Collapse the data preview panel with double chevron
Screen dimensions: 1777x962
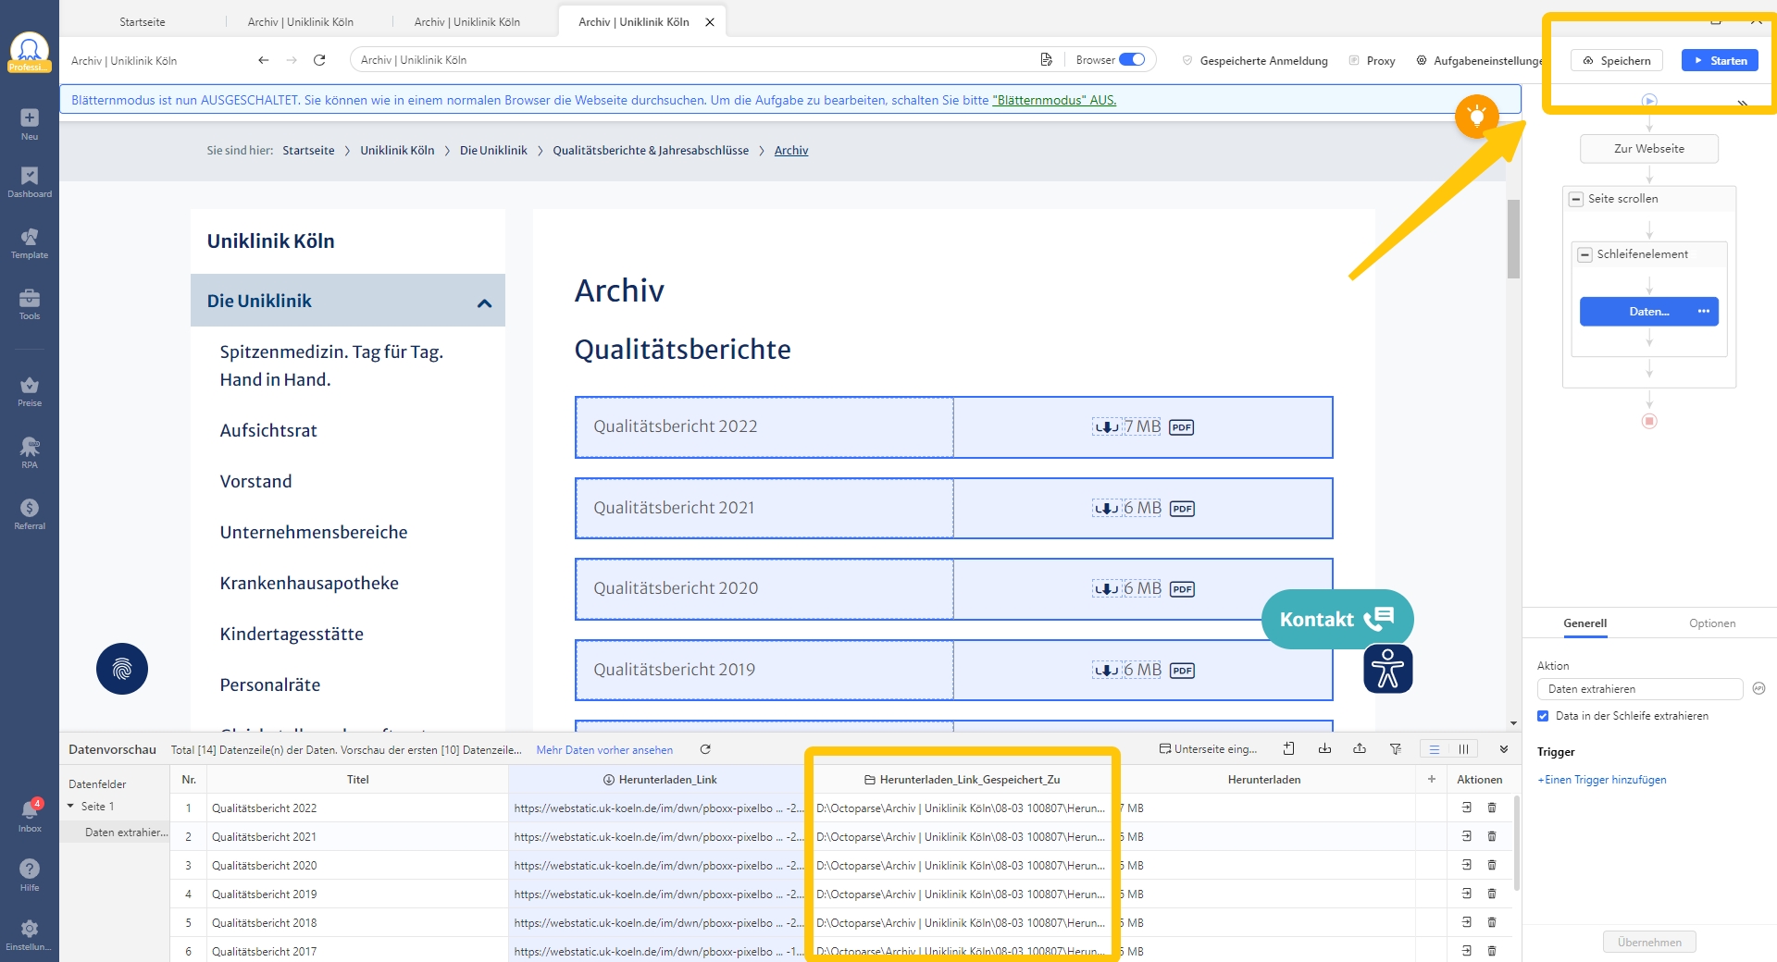(x=1504, y=749)
